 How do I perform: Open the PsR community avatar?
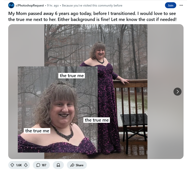[x=11, y=5]
